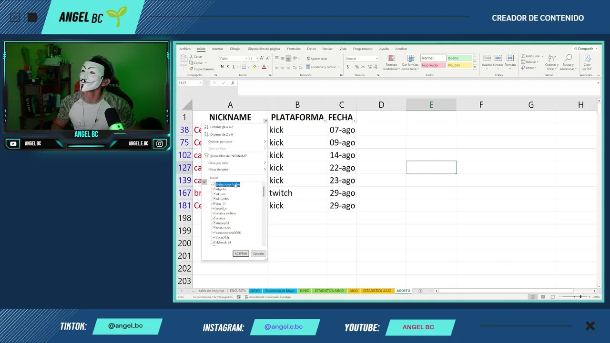This screenshot has height=343, width=610.
Task: Toggle the Cesar283r checkbox
Action: click(214, 238)
